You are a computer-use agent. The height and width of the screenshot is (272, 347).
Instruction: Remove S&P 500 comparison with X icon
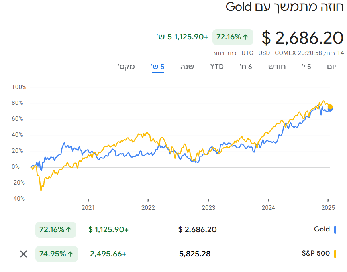click(x=24, y=254)
